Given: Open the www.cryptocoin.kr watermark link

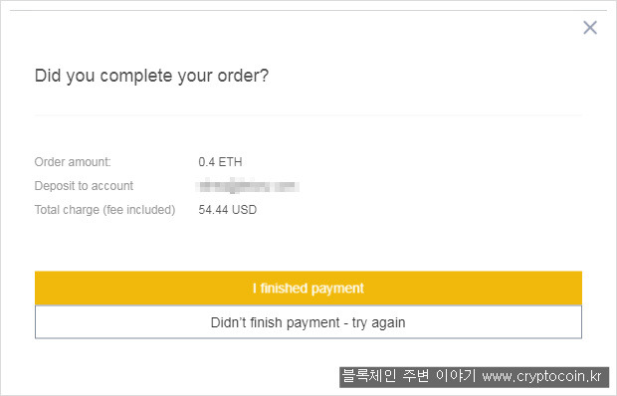Looking at the screenshot, I should pyautogui.click(x=541, y=376).
